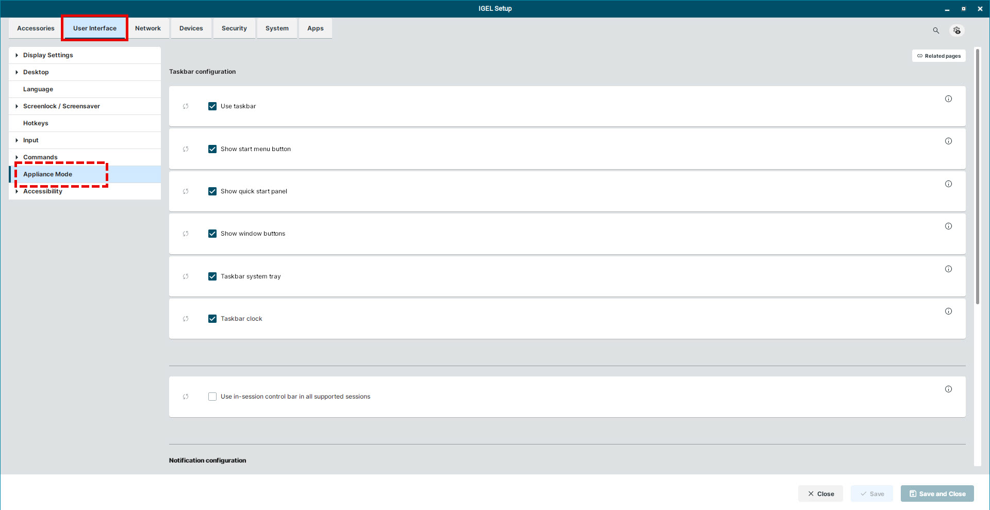Image resolution: width=990 pixels, height=510 pixels.
Task: Open the Accessories tab
Action: [36, 28]
